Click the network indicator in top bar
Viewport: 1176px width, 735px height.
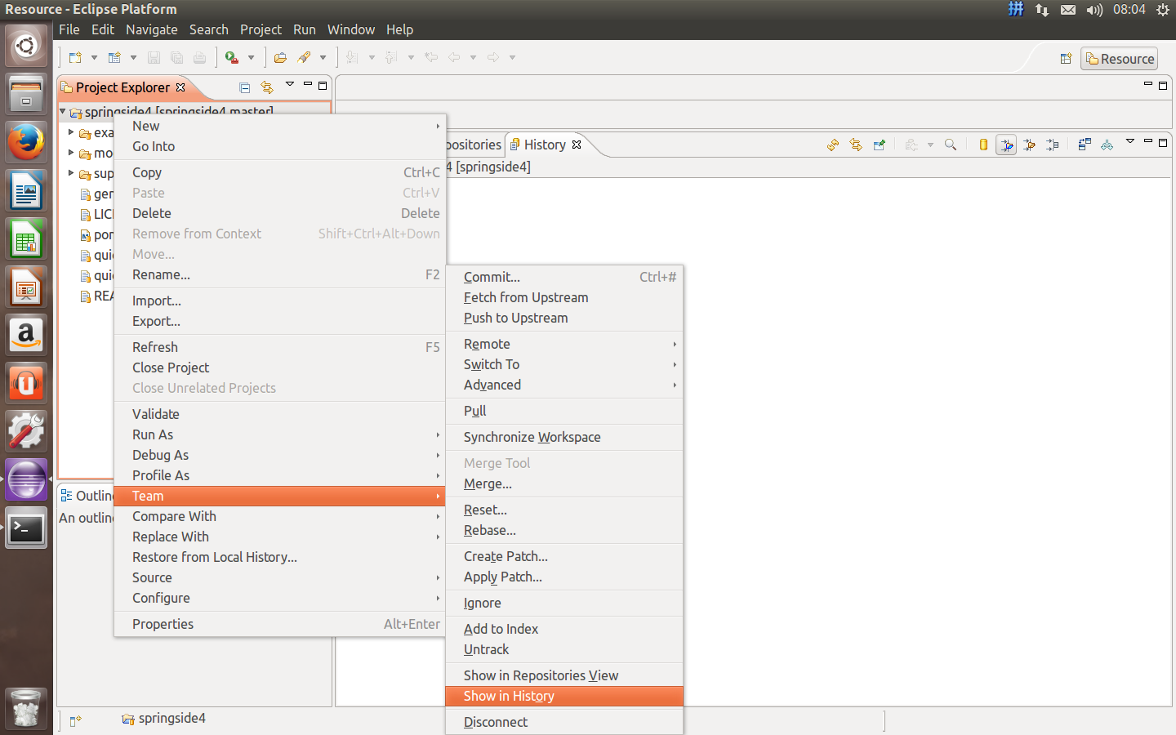1042,10
